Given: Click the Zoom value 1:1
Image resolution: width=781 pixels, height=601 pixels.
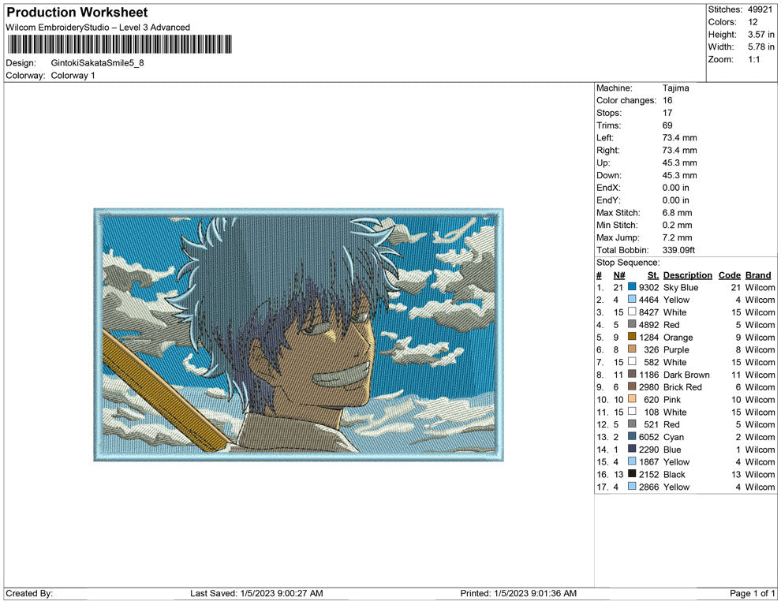Looking at the screenshot, I should (753, 59).
